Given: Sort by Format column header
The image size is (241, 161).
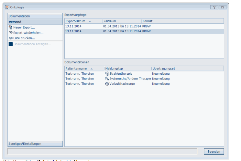Looking at the screenshot, I should pos(182,21).
